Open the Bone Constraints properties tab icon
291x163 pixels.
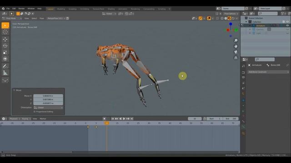(243, 127)
